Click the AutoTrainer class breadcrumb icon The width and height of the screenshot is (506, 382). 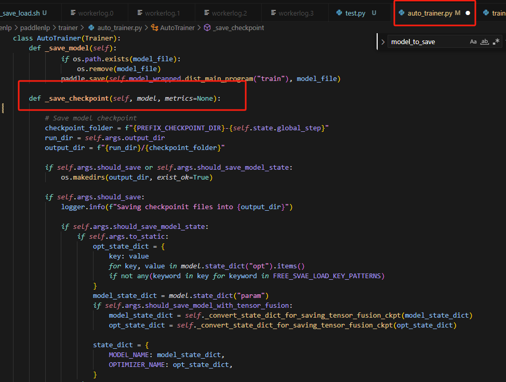[x=155, y=28]
